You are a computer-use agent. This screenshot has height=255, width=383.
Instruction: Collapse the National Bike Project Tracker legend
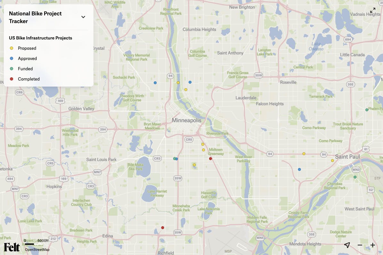click(83, 17)
